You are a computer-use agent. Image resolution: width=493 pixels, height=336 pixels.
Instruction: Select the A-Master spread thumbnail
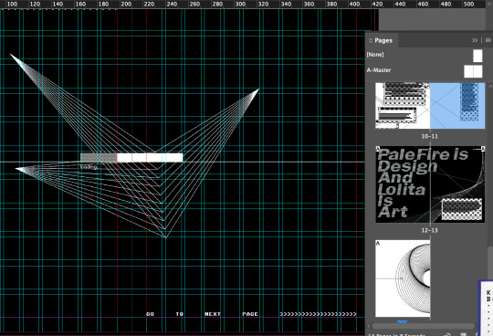[x=473, y=71]
